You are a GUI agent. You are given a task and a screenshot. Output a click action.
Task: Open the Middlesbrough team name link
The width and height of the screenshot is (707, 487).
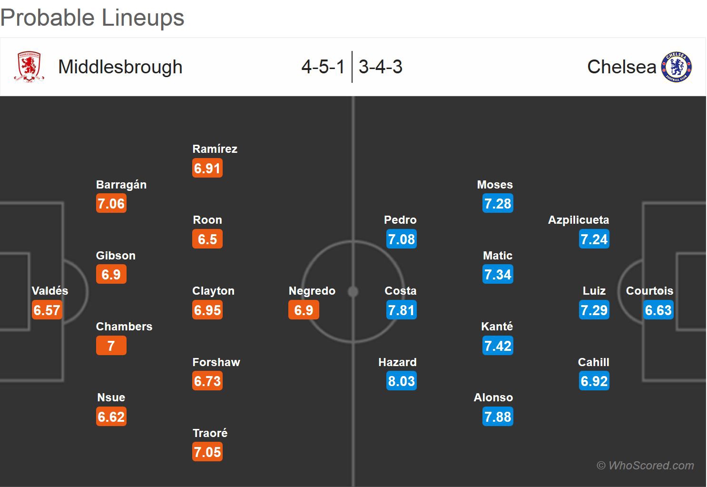click(x=120, y=67)
